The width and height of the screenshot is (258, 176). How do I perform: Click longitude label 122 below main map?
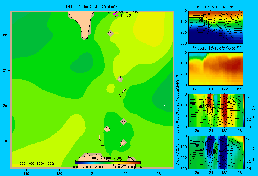click(125, 173)
